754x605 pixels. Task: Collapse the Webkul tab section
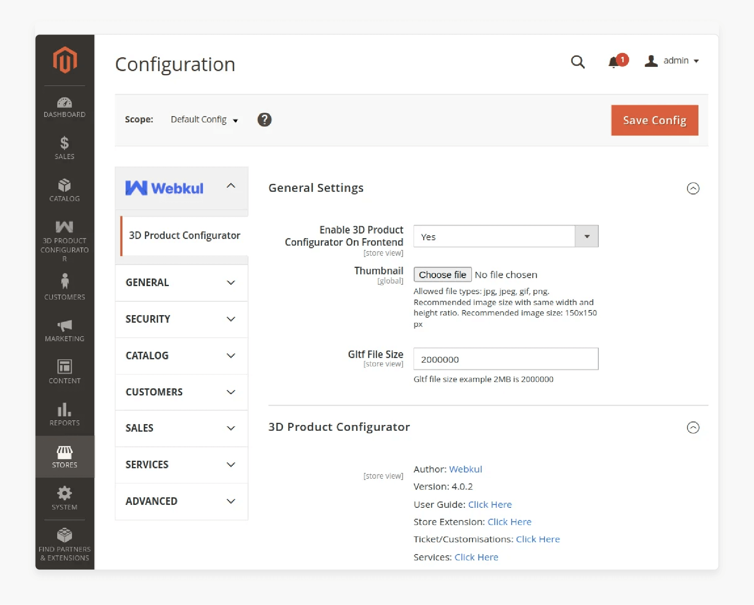pyautogui.click(x=231, y=186)
